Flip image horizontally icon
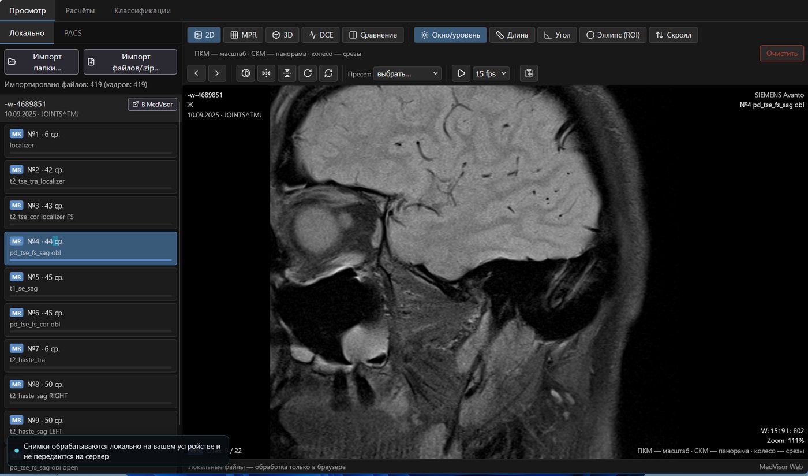 [x=265, y=73]
